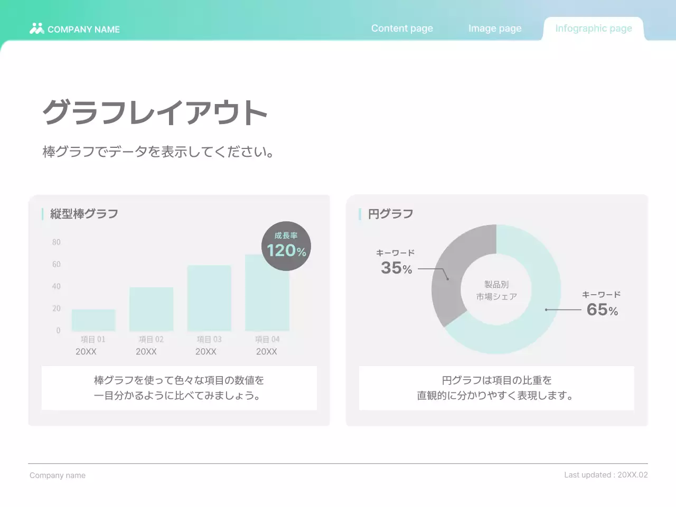Click the pie chart description box
The height and width of the screenshot is (507, 676).
pos(495,388)
